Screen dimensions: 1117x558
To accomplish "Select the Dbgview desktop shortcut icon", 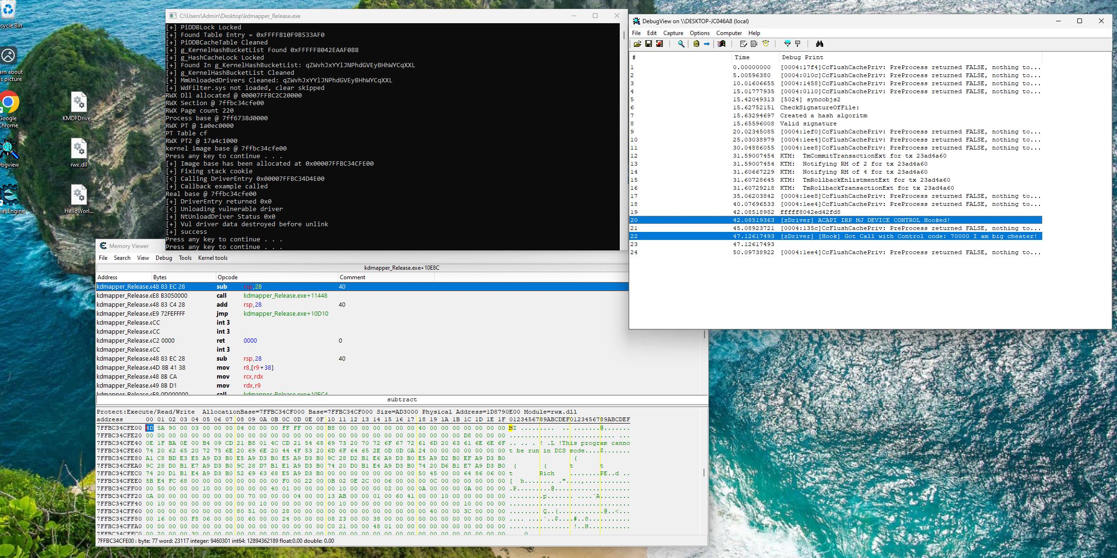I will (9, 153).
